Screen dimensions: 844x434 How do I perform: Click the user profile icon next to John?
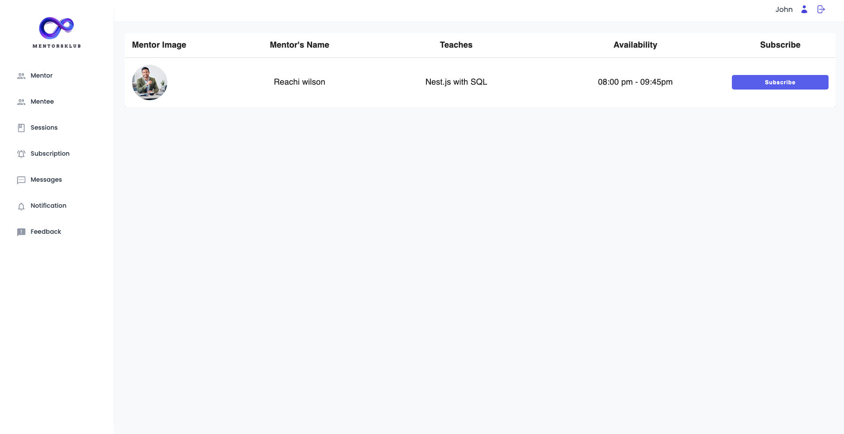804,9
